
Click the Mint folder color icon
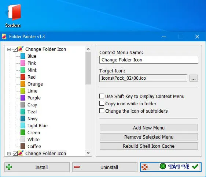tap(23, 70)
